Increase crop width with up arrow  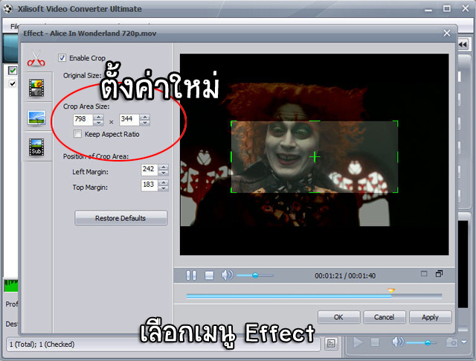98,117
